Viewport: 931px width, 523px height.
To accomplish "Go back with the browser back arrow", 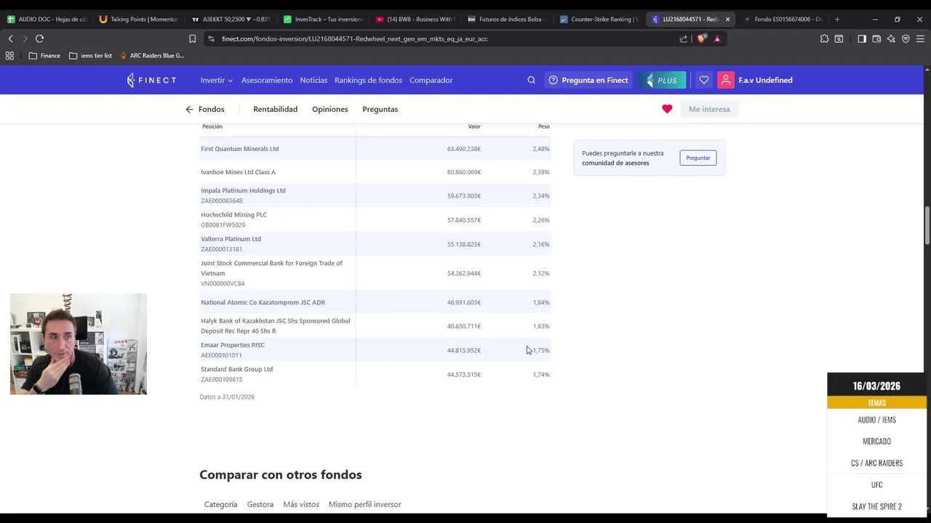I will click(10, 38).
